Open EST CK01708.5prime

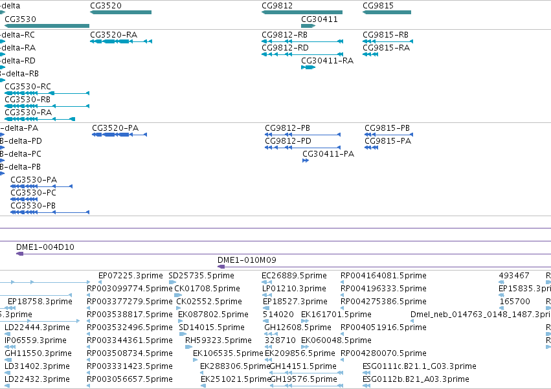(x=207, y=289)
